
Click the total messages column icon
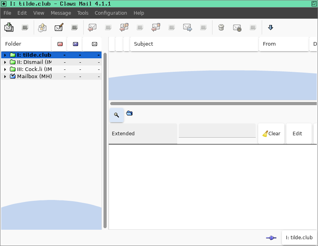pyautogui.click(x=94, y=44)
